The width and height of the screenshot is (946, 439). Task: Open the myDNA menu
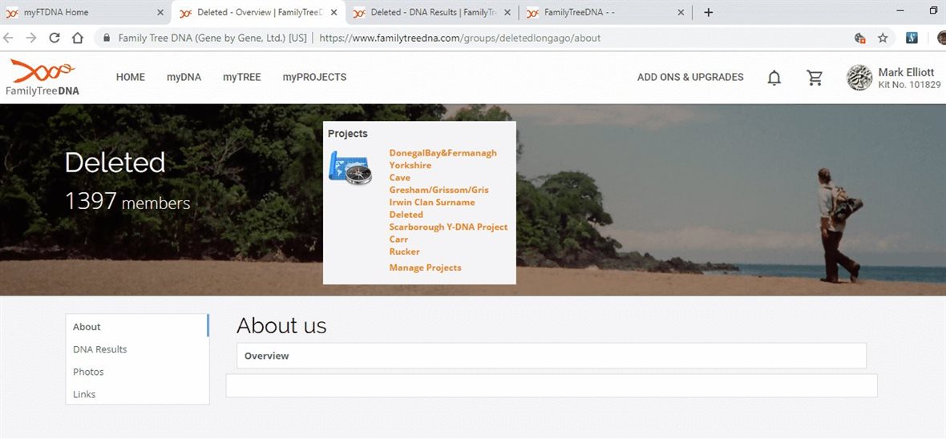click(184, 78)
